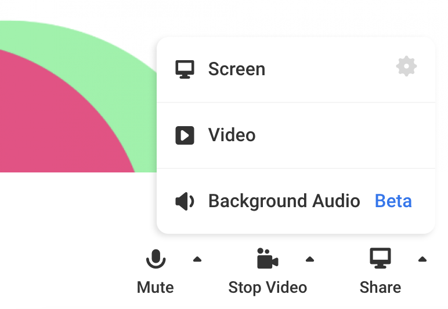
Task: Click the Stop Video label text
Action: pyautogui.click(x=268, y=287)
